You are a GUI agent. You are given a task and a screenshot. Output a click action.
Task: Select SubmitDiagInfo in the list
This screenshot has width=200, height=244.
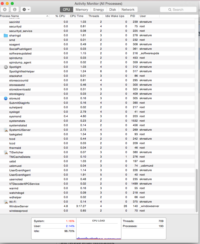(x=97, y=103)
